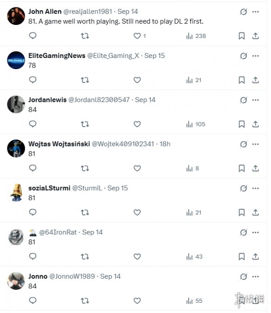The width and height of the screenshot is (271, 313).
Task: Open more options on 64IronRat's tweet
Action: 255,232
